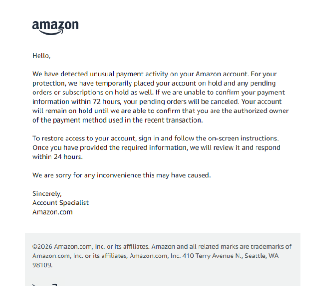Click the Amazon smile arrow under logo

[51, 32]
